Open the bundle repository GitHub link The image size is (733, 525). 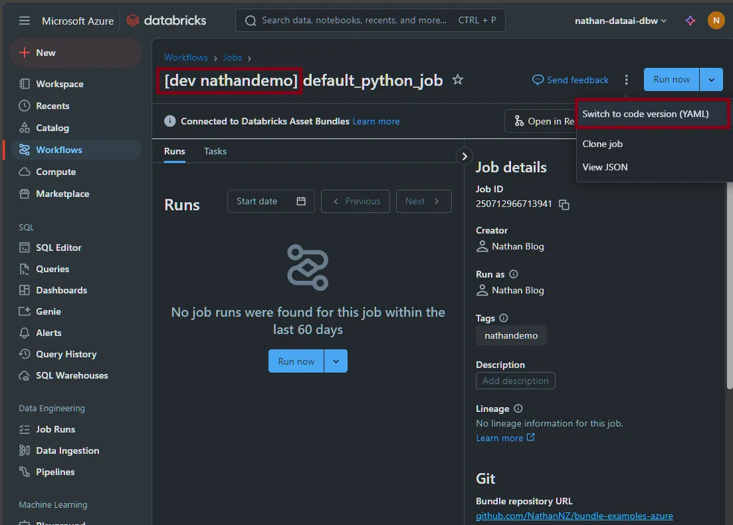click(574, 516)
